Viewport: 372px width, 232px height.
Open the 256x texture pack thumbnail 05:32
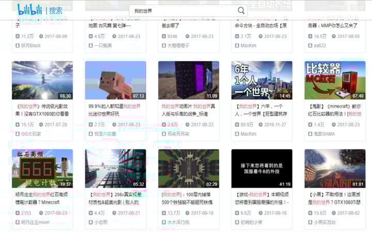(x=116, y=169)
